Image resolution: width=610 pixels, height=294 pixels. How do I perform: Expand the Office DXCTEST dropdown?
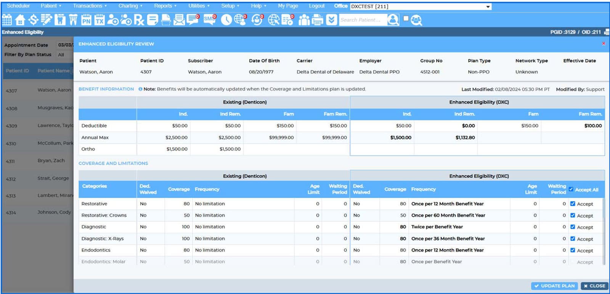[488, 6]
